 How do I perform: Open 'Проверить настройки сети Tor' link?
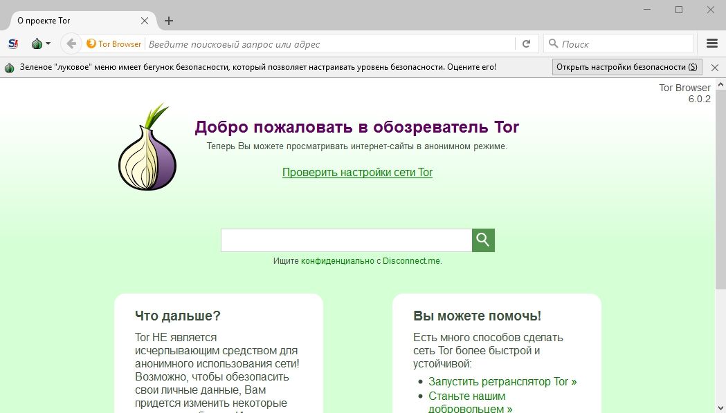point(357,173)
